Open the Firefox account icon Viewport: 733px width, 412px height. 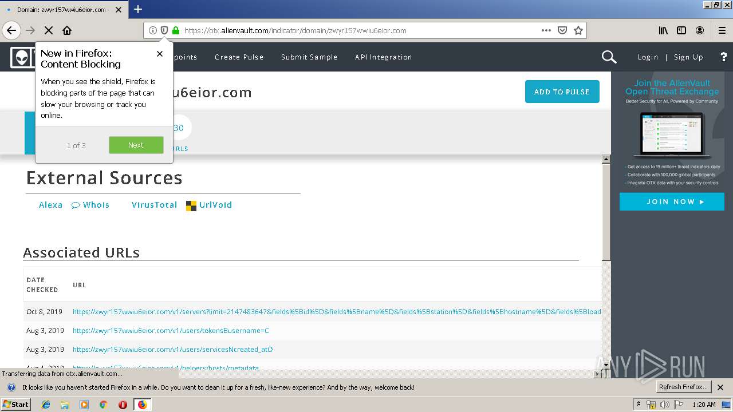point(700,30)
